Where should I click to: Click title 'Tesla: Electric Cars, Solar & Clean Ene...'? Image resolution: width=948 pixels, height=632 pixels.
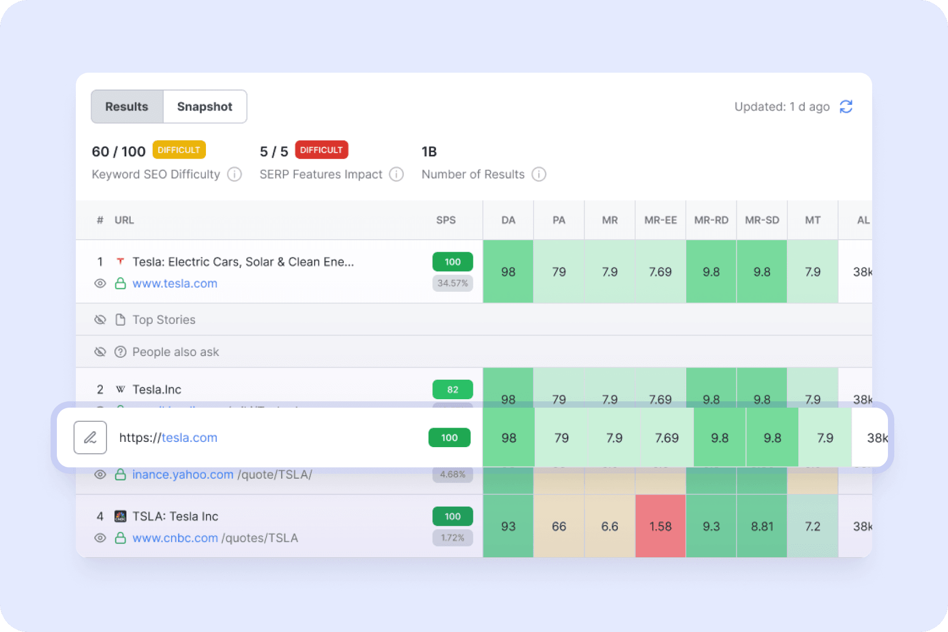243,262
